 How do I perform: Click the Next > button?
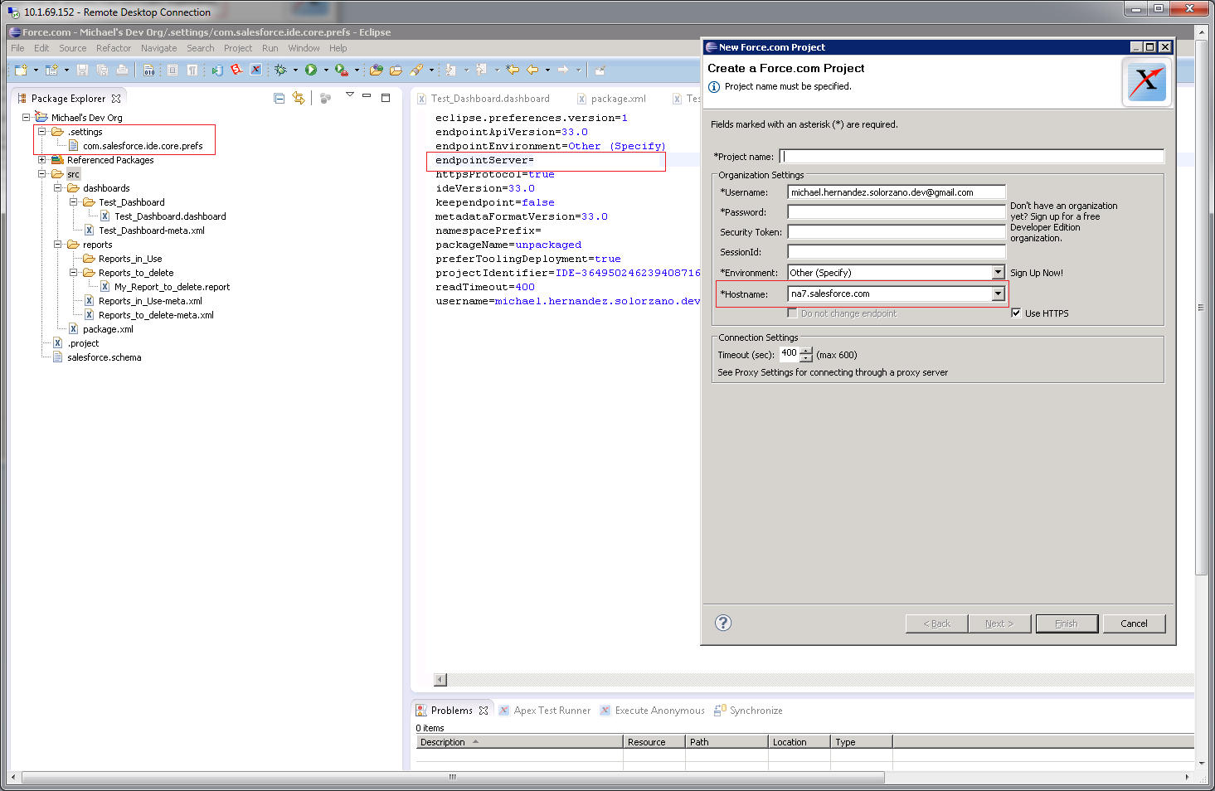pyautogui.click(x=999, y=624)
